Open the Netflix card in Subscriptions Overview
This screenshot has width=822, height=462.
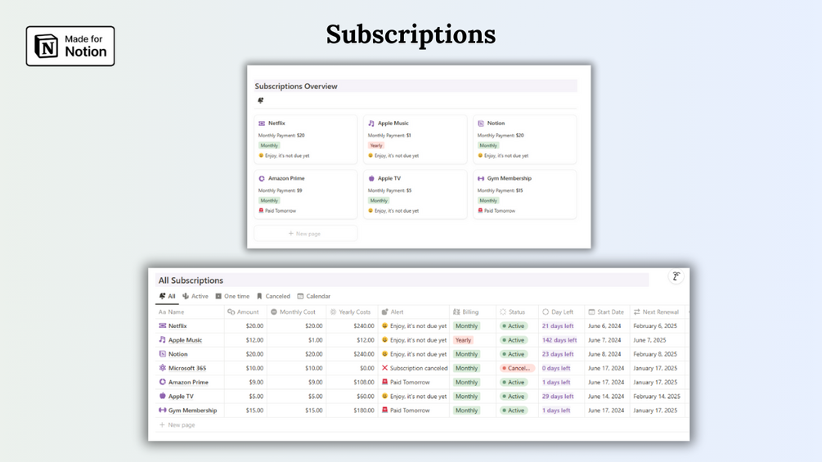(306, 139)
